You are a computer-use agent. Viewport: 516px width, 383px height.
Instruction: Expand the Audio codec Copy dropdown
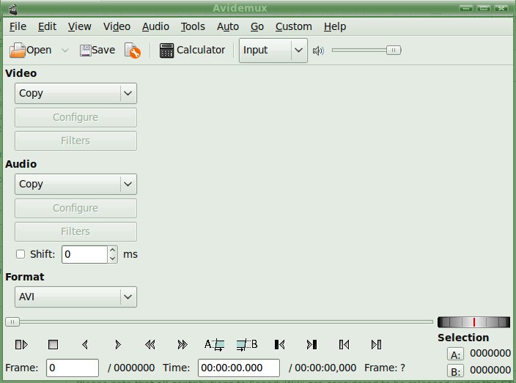coord(128,185)
